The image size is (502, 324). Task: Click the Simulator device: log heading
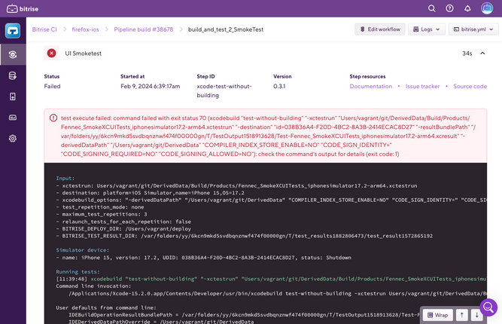click(82, 250)
